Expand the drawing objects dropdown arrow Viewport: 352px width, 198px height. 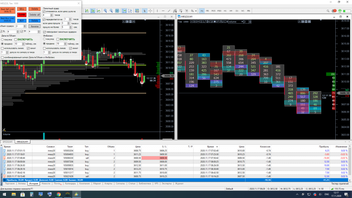pos(196,11)
